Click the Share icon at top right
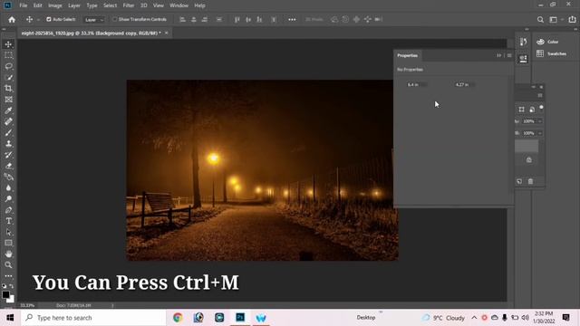This screenshot has height=326, width=580. [572, 20]
